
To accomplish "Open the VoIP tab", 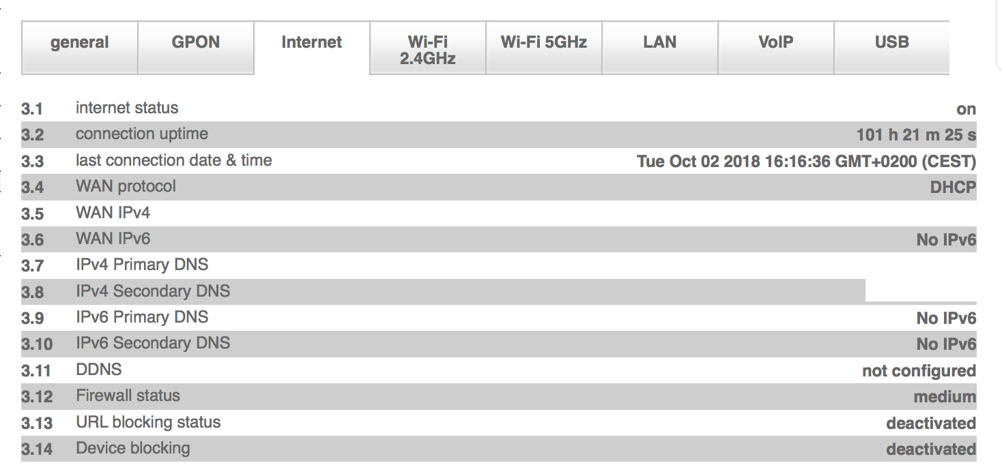I will [x=776, y=43].
